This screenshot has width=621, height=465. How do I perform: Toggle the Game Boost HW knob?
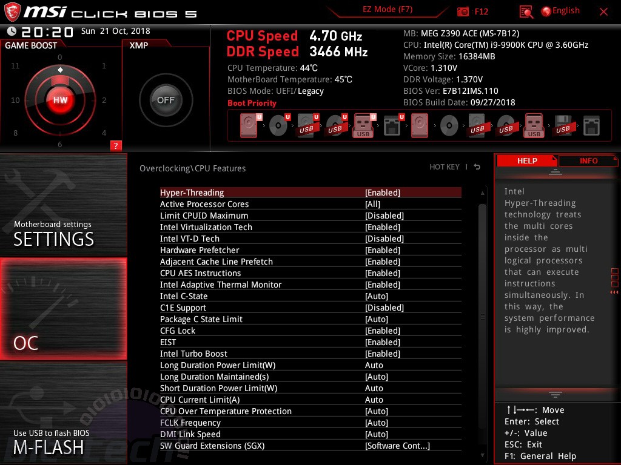pyautogui.click(x=60, y=100)
